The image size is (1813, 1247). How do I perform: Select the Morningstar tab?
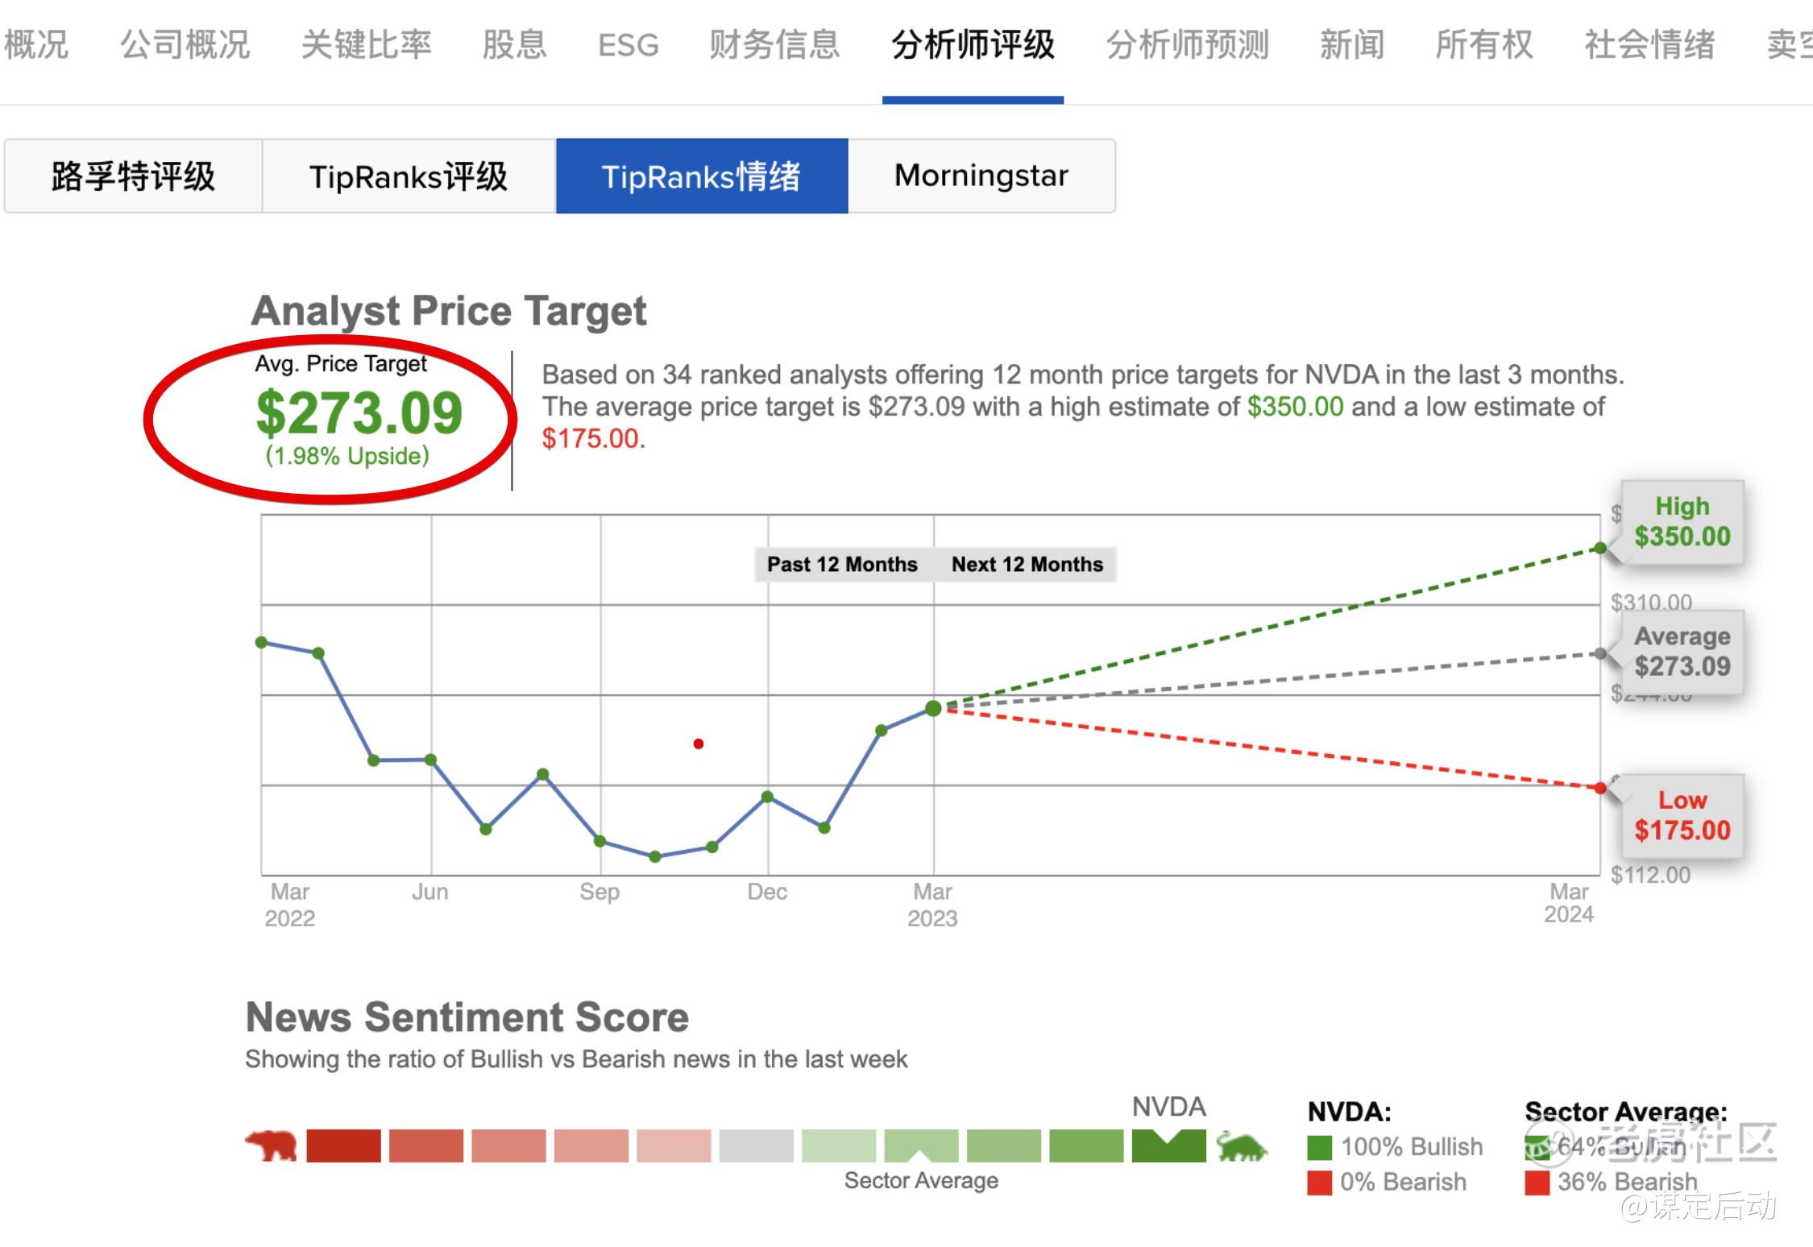pos(981,176)
